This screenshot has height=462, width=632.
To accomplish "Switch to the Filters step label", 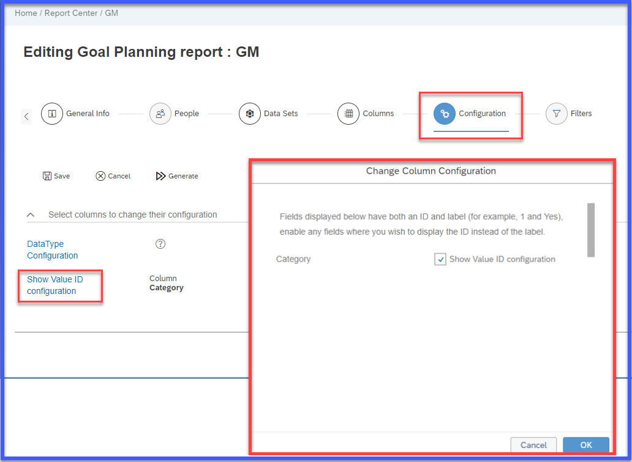I will pyautogui.click(x=581, y=114).
